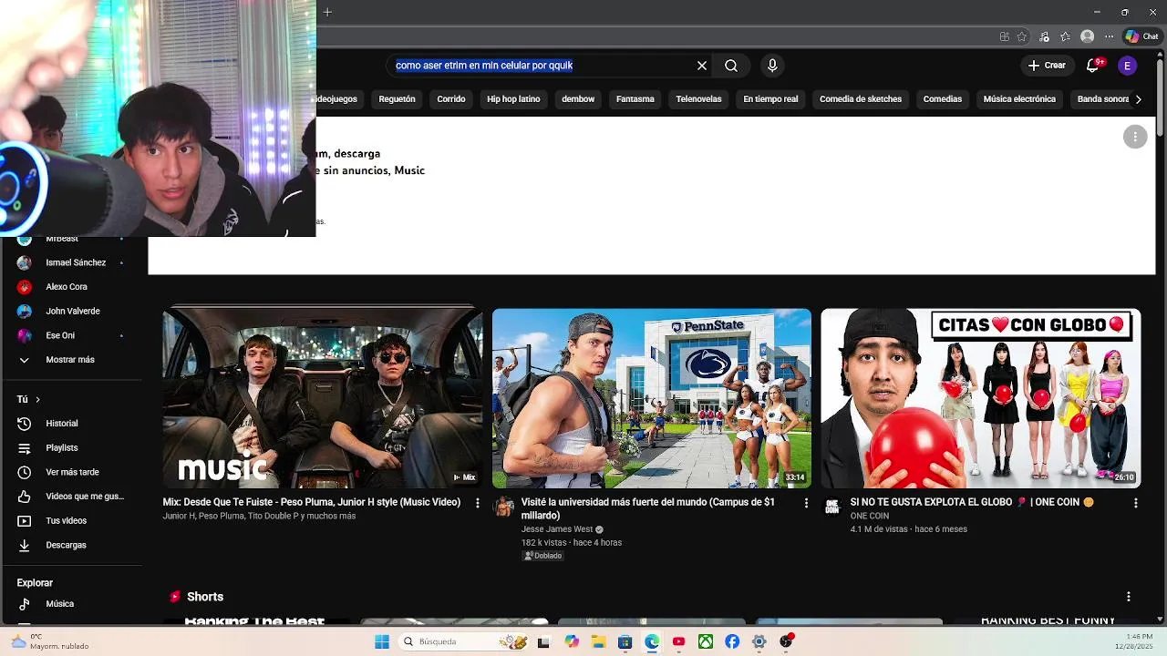The width and height of the screenshot is (1167, 656).
Task: Open options for the Penn State video
Action: click(806, 503)
